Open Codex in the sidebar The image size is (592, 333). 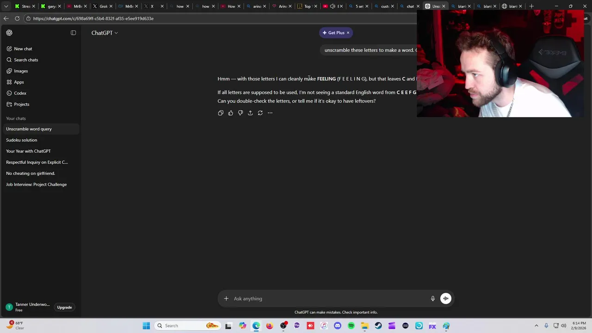tap(20, 93)
